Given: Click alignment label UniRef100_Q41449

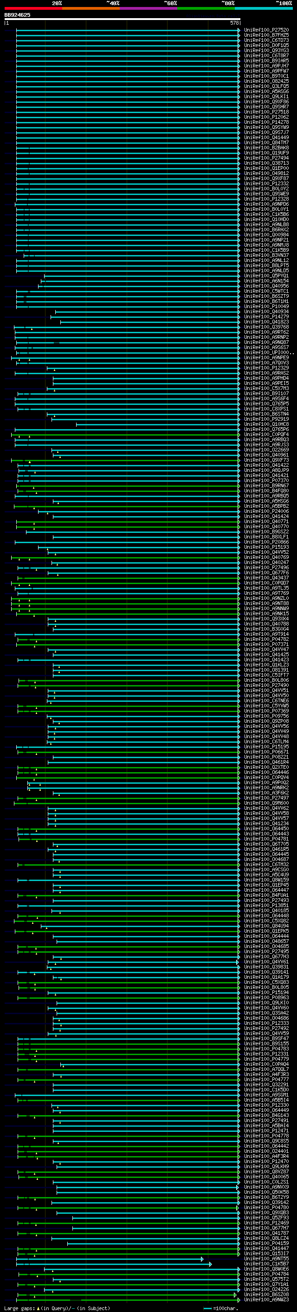Looking at the screenshot, I should (266, 137).
